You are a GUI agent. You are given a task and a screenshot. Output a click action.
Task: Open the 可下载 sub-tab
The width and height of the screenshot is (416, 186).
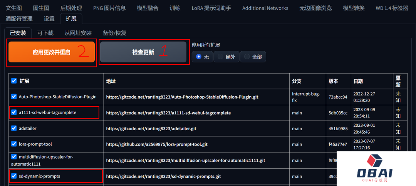coord(45,33)
